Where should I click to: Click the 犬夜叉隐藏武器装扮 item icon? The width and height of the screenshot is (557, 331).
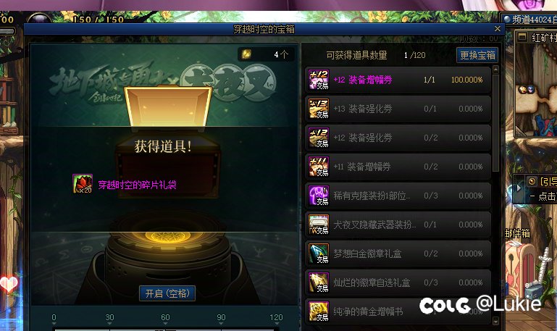tap(318, 225)
